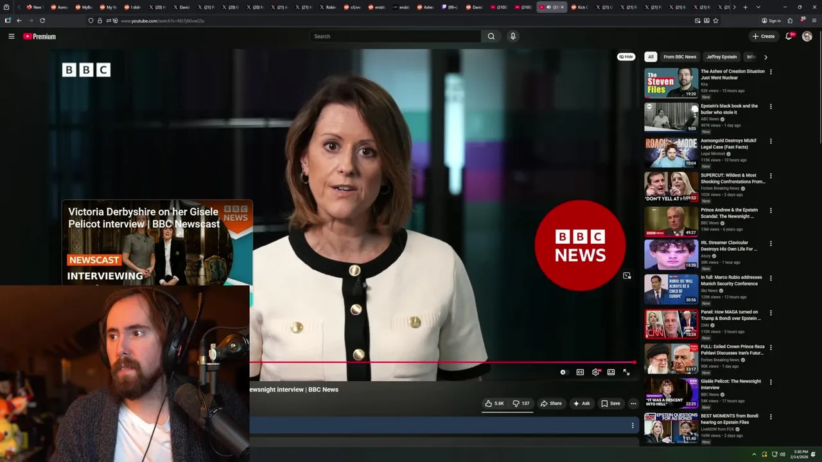822x462 pixels.
Task: Switch to the Ashes browser tab
Action: click(x=426, y=7)
